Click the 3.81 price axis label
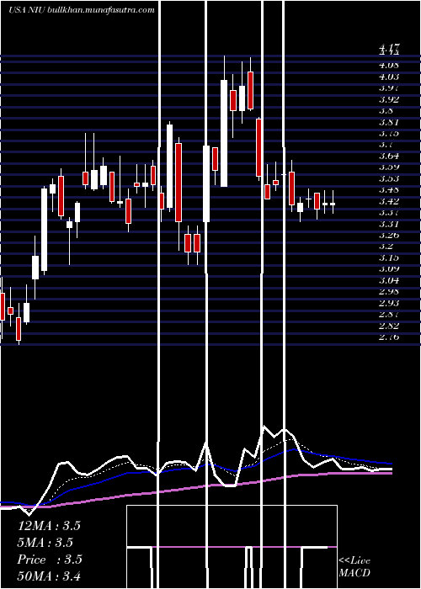This screenshot has height=589, width=421. 389,122
